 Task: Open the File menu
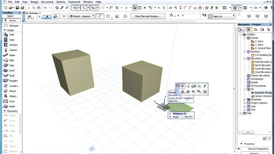coord(10,2)
